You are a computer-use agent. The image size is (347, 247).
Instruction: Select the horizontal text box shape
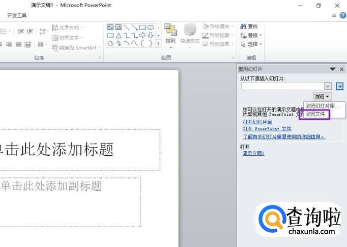tap(110, 27)
